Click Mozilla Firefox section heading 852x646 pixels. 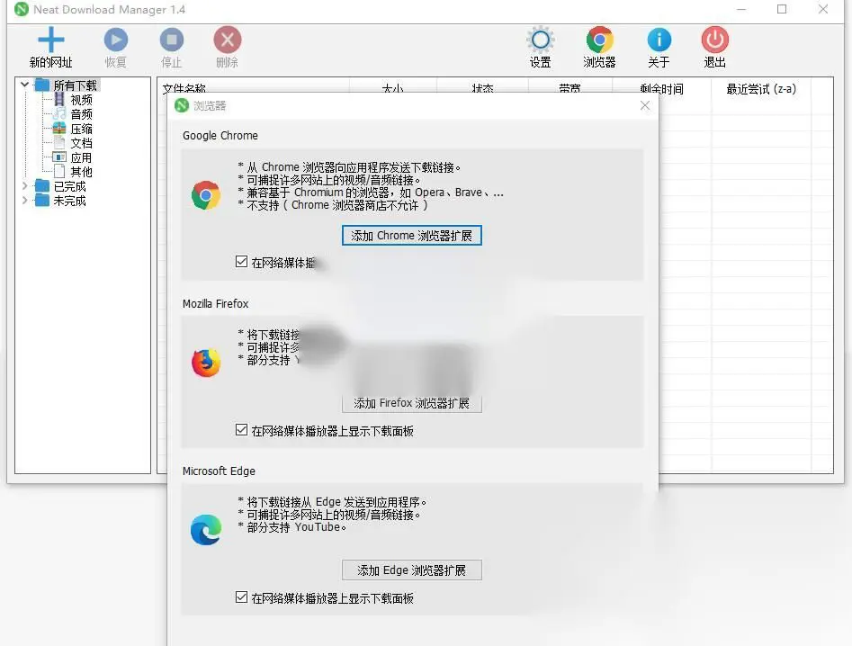(215, 304)
